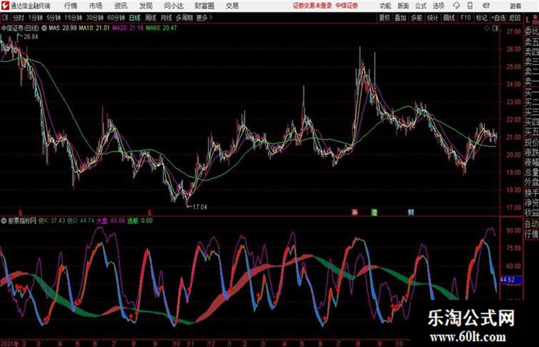539x347 pixels.
Task: Open the 公式 menu
Action: point(421,6)
